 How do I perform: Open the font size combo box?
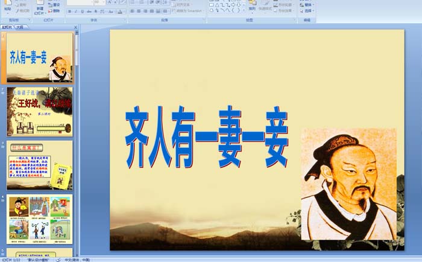click(99, 2)
